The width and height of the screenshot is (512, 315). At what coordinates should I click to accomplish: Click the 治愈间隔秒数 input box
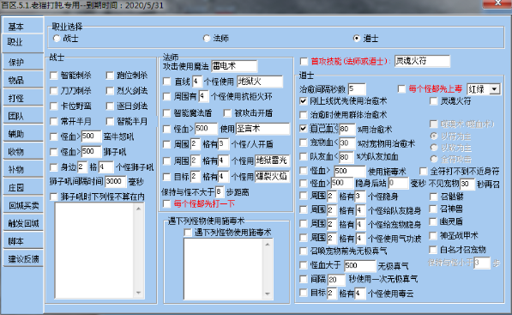(357, 89)
